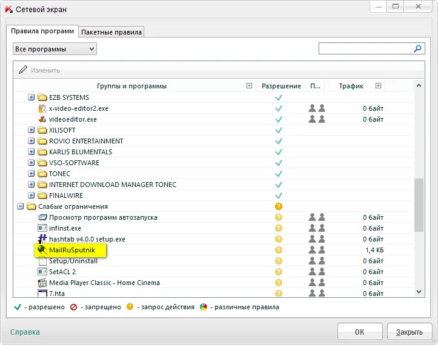Click the green checkmark for FINALWIRE

click(x=279, y=195)
